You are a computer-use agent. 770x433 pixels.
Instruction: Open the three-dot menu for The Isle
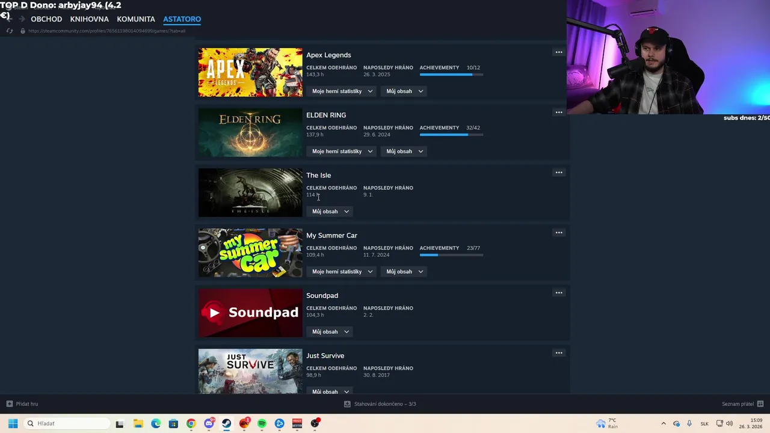(x=559, y=173)
